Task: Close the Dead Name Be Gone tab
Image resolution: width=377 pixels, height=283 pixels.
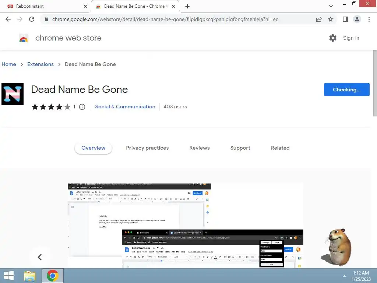Action: pos(173,6)
